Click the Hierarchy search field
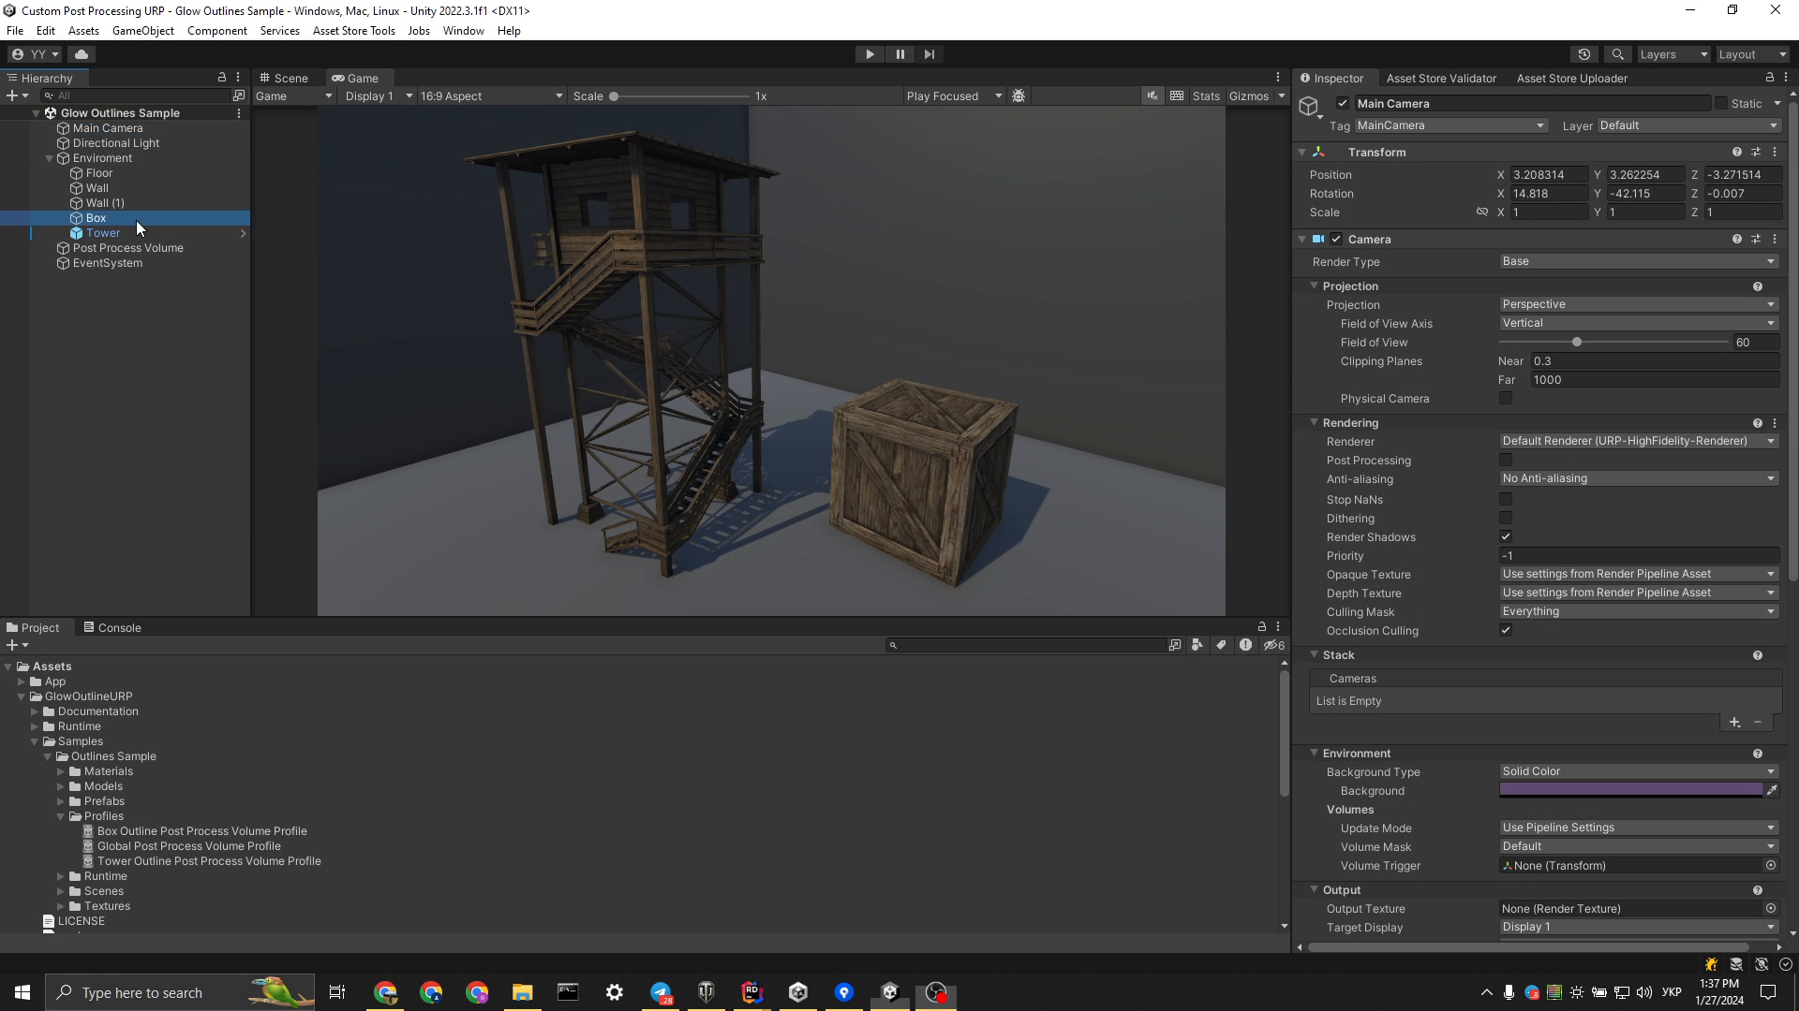The image size is (1799, 1011). click(136, 95)
